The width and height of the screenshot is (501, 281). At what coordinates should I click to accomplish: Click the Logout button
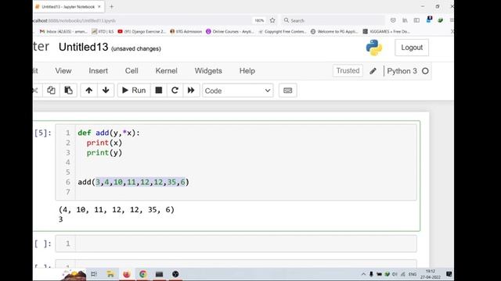[x=412, y=48]
